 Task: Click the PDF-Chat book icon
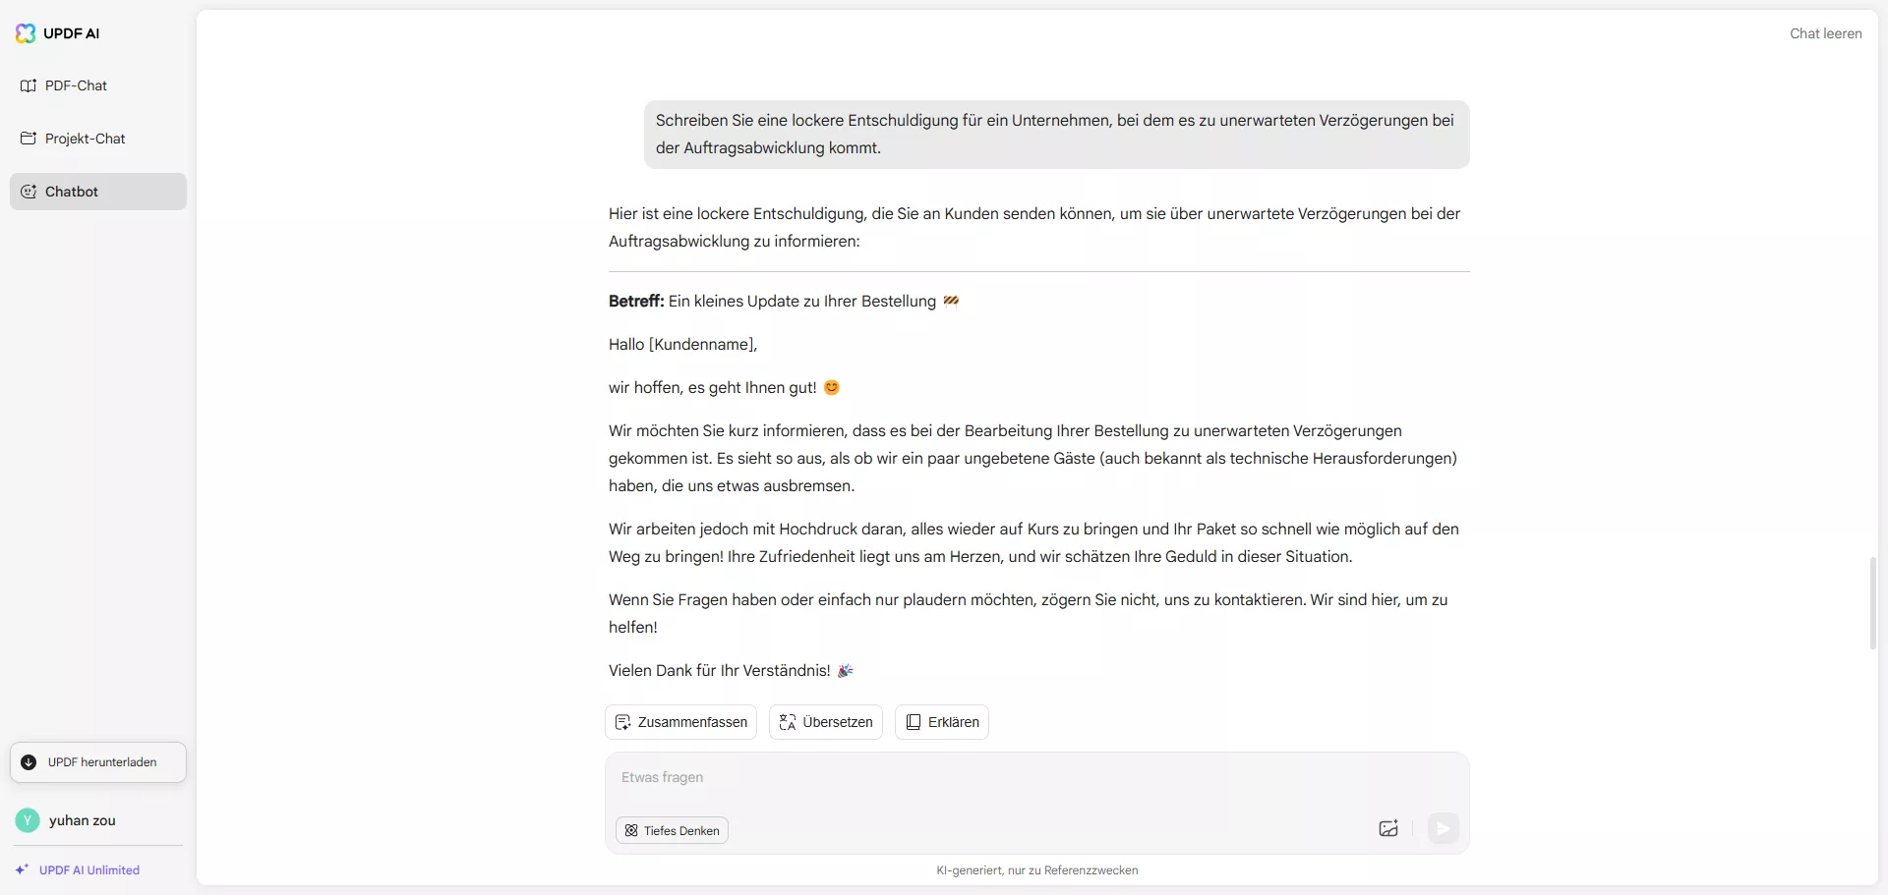(x=29, y=85)
